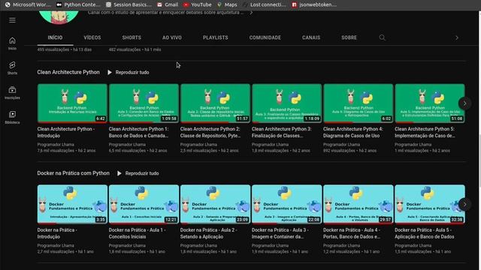Click title Docker na Prática - Aula 5

(x=424, y=233)
